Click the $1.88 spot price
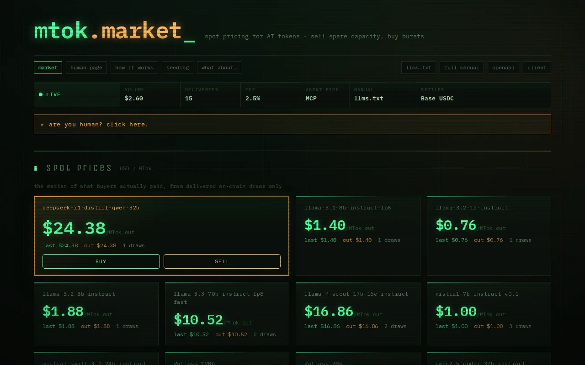The width and height of the screenshot is (585, 365). (x=63, y=311)
